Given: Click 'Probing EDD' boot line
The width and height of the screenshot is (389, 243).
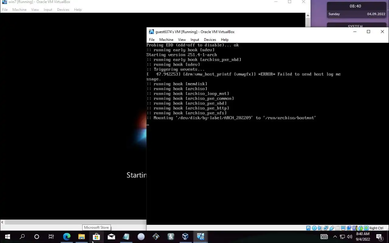Looking at the screenshot, I should pyautogui.click(x=192, y=45).
